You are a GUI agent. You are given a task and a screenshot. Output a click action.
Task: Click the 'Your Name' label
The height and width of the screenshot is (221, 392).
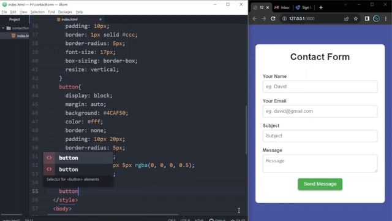(274, 76)
